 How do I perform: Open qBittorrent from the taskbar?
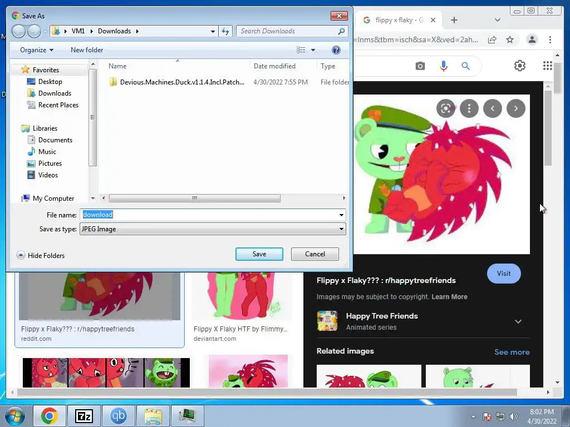pos(118,416)
